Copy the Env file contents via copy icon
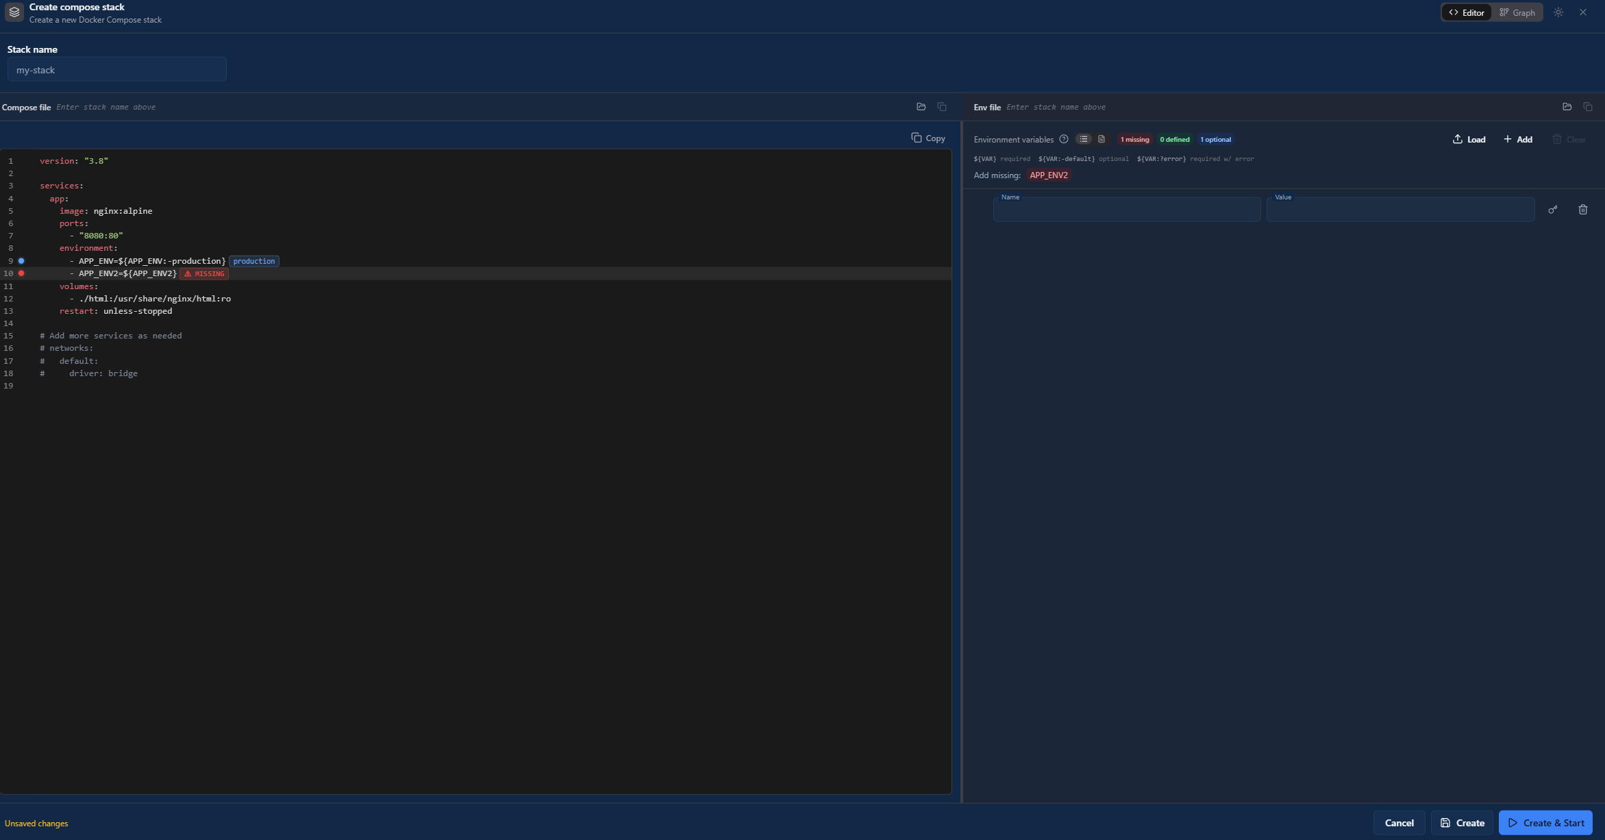This screenshot has width=1605, height=840. 1588,107
